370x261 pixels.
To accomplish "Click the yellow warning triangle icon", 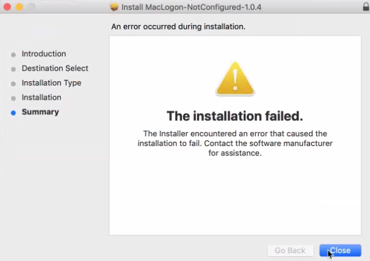I will pos(235,79).
